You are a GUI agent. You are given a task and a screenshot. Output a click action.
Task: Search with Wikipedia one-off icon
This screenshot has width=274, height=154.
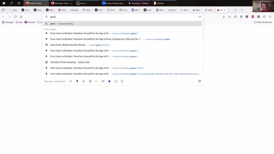(103, 81)
